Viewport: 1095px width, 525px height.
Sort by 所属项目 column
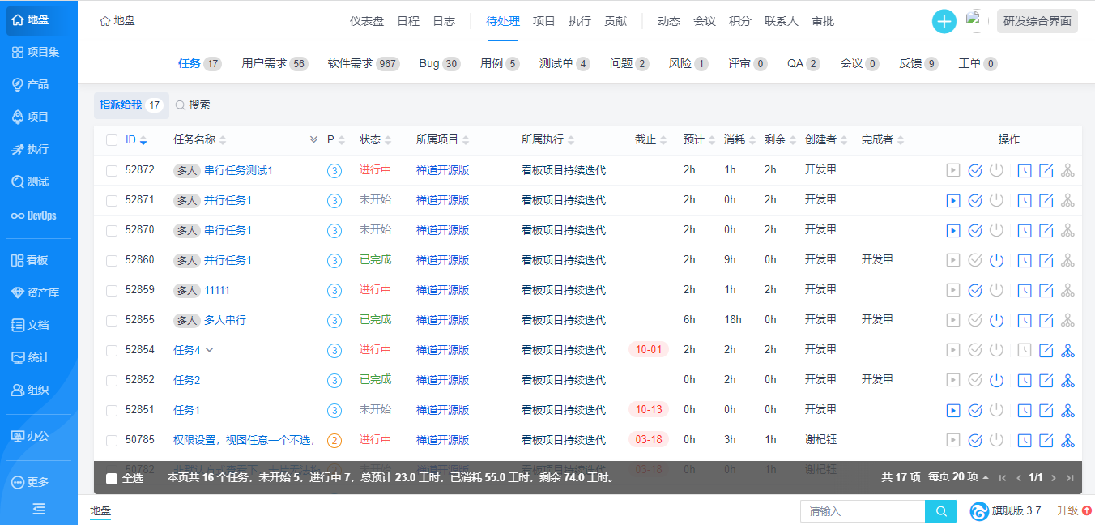pos(443,140)
